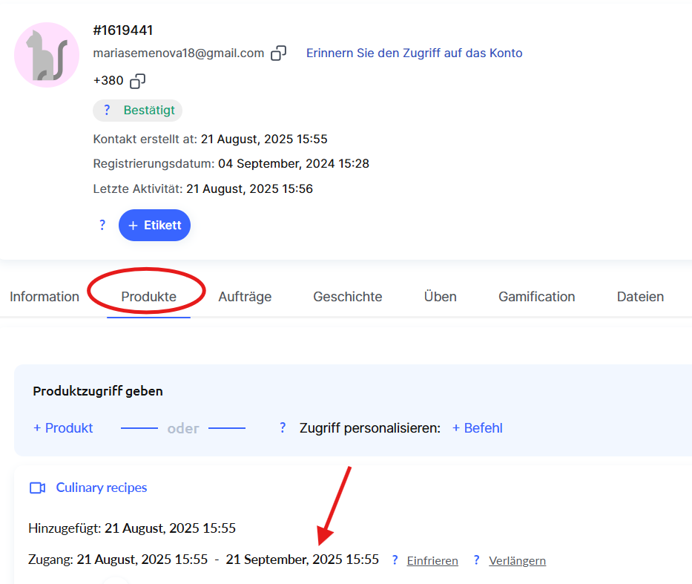692x584 pixels.
Task: Open help mark beside Einfrieren link
Action: [x=395, y=560]
